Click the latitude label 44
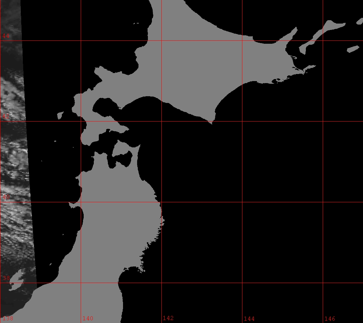 pyautogui.click(x=6, y=36)
